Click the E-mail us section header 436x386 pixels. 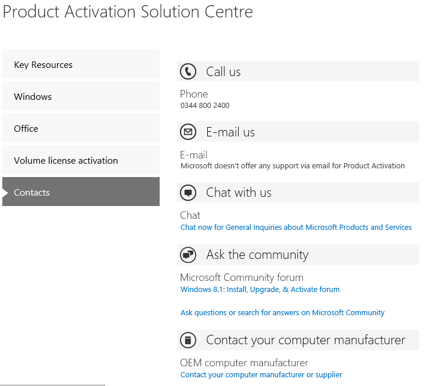click(298, 132)
